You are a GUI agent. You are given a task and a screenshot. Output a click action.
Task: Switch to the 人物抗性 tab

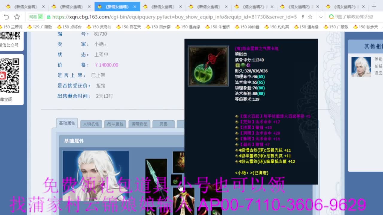[91, 124]
